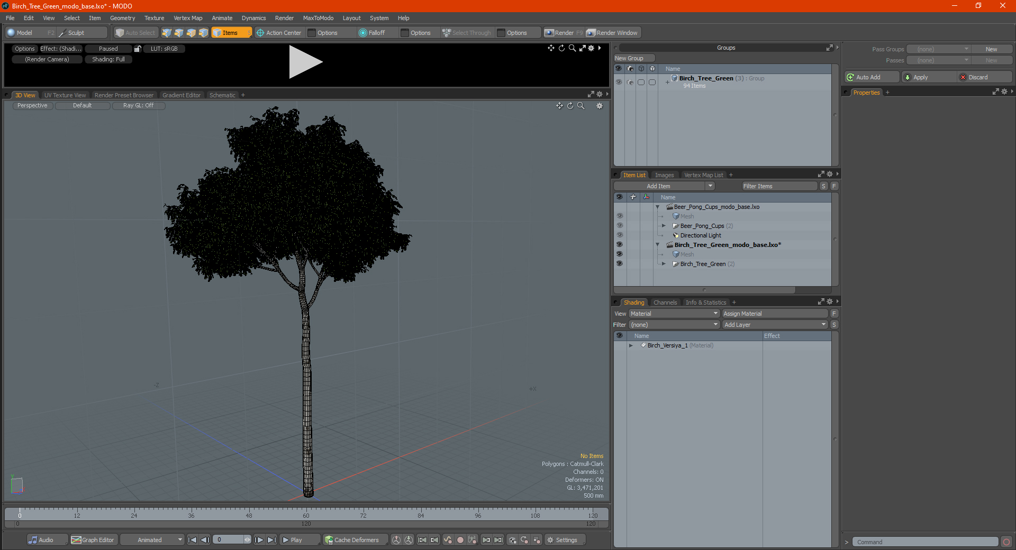Screen dimensions: 1016x550
Task: Switch to the Schematic tab
Action: point(222,95)
